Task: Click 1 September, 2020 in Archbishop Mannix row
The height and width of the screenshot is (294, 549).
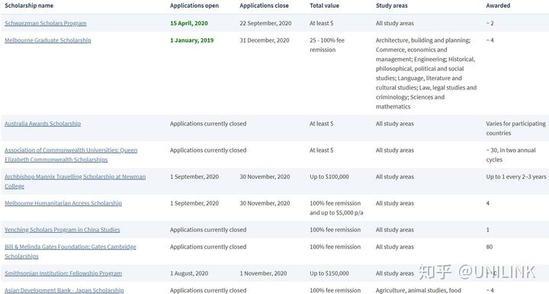Action: (x=194, y=177)
